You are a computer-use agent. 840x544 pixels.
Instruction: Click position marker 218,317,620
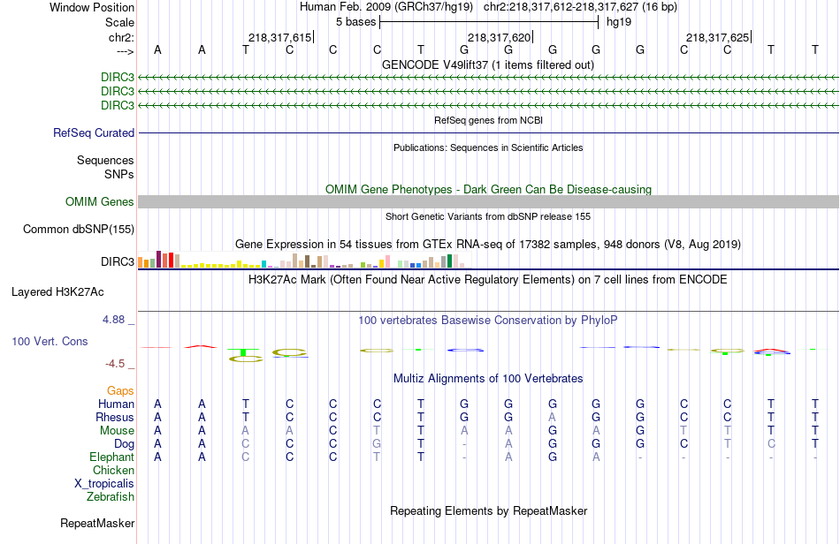499,37
